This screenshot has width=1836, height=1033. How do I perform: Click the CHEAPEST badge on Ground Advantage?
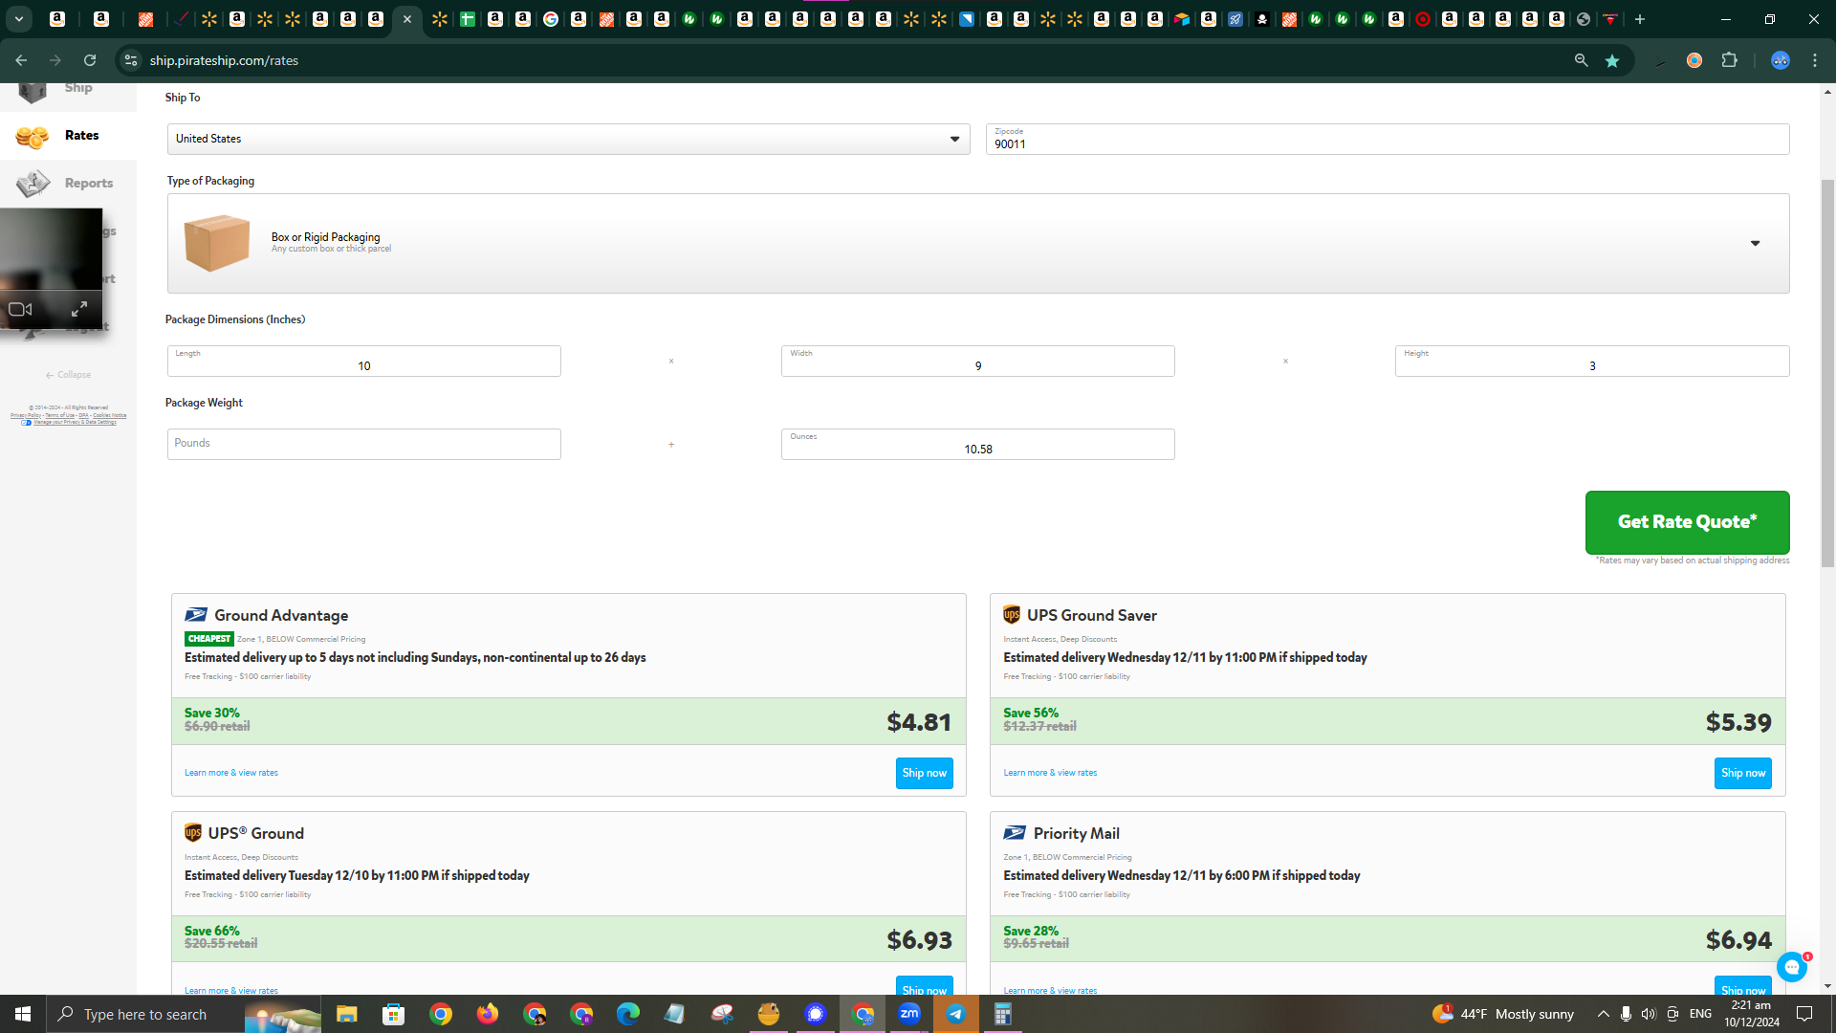tap(209, 639)
